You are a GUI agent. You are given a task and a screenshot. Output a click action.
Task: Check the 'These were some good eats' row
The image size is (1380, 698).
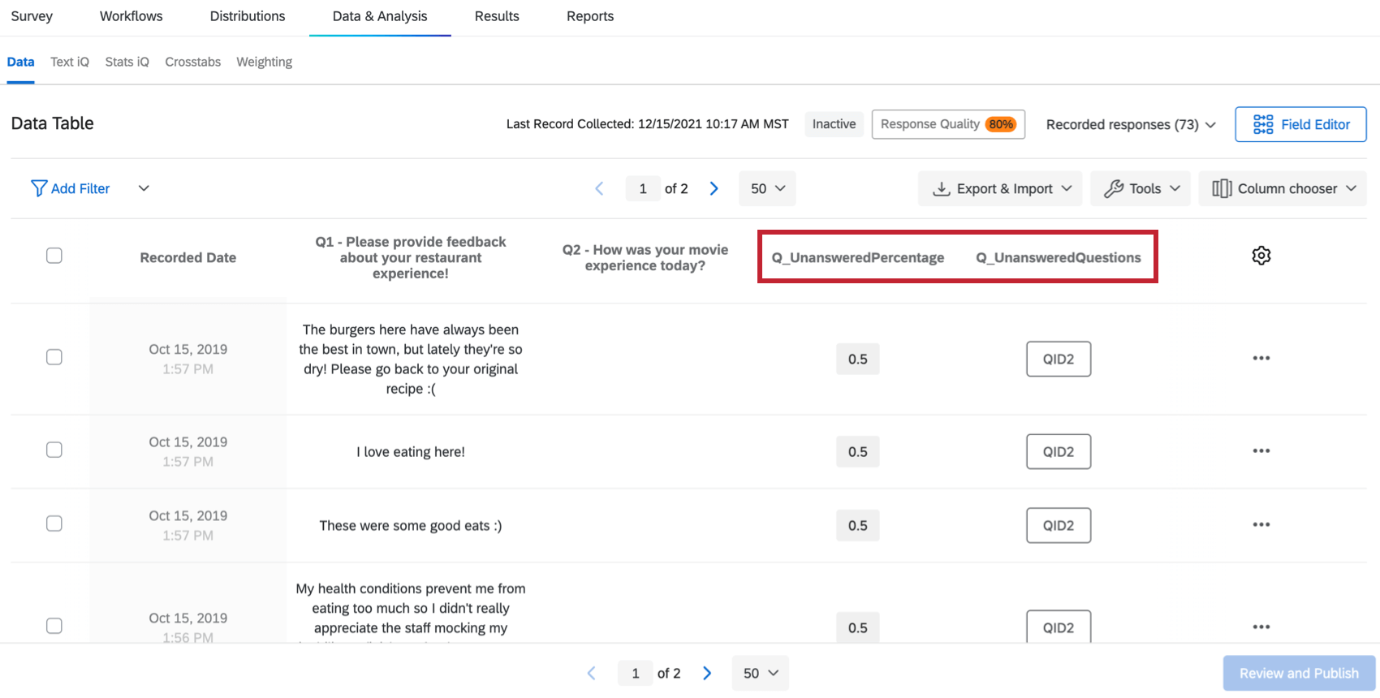(54, 523)
